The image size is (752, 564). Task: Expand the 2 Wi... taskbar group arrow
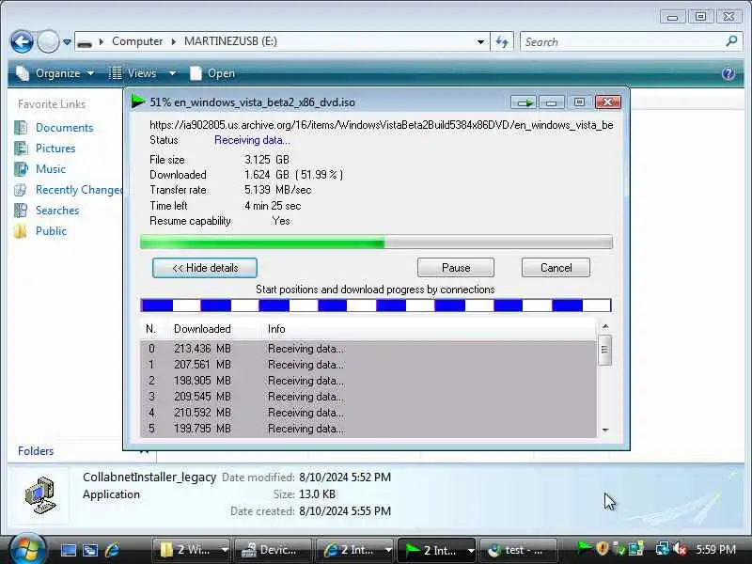[225, 551]
